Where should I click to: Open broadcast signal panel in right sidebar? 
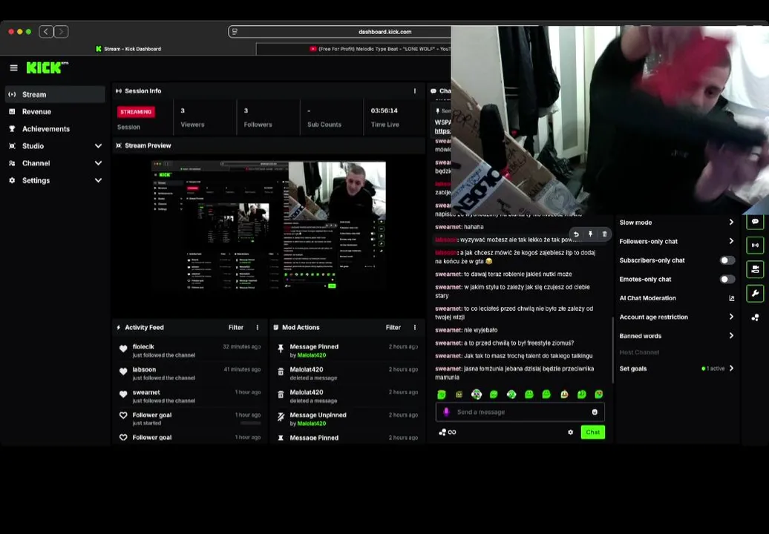tap(756, 245)
